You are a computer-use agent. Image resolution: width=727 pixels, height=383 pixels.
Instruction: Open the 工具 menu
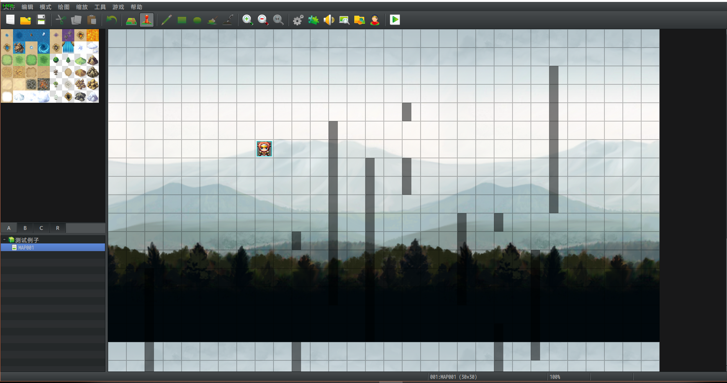(100, 7)
